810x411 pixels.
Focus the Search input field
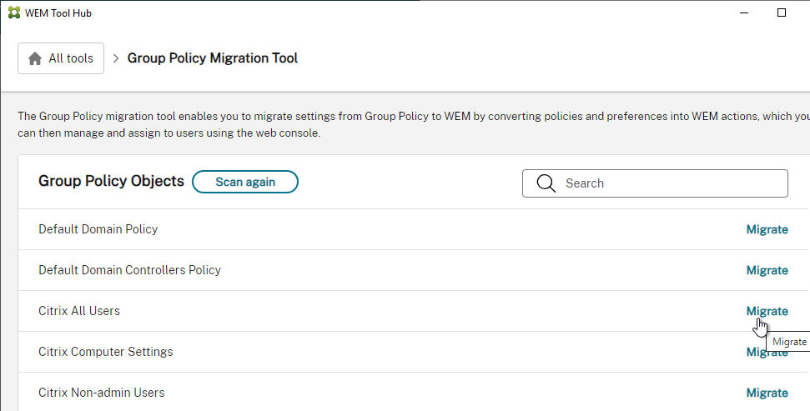coord(655,183)
